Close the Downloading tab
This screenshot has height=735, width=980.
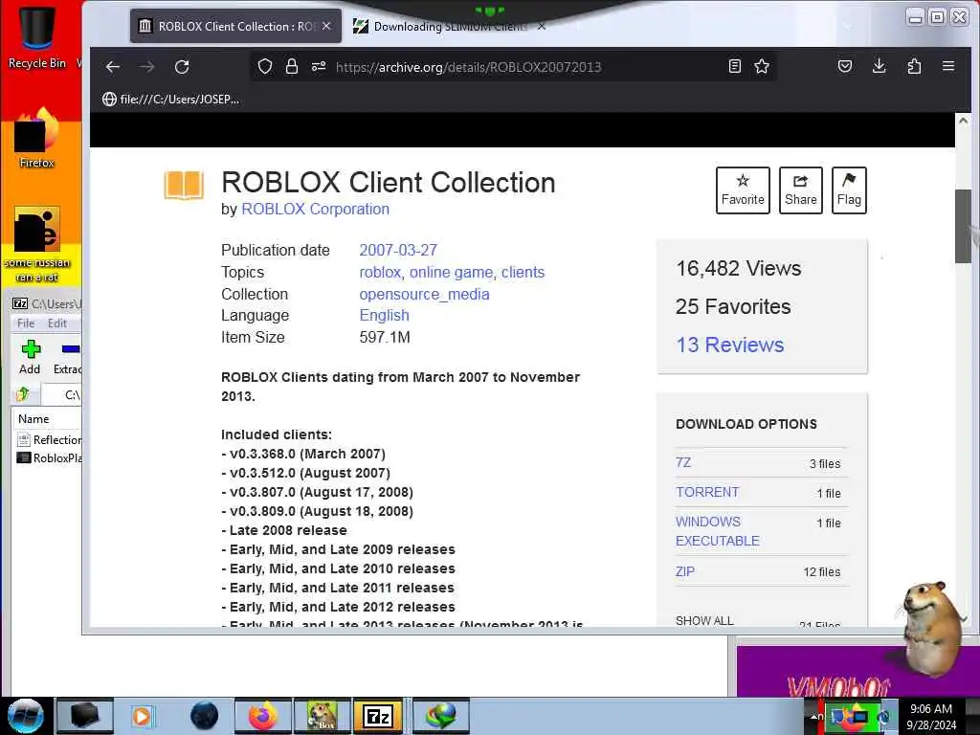pyautogui.click(x=542, y=26)
